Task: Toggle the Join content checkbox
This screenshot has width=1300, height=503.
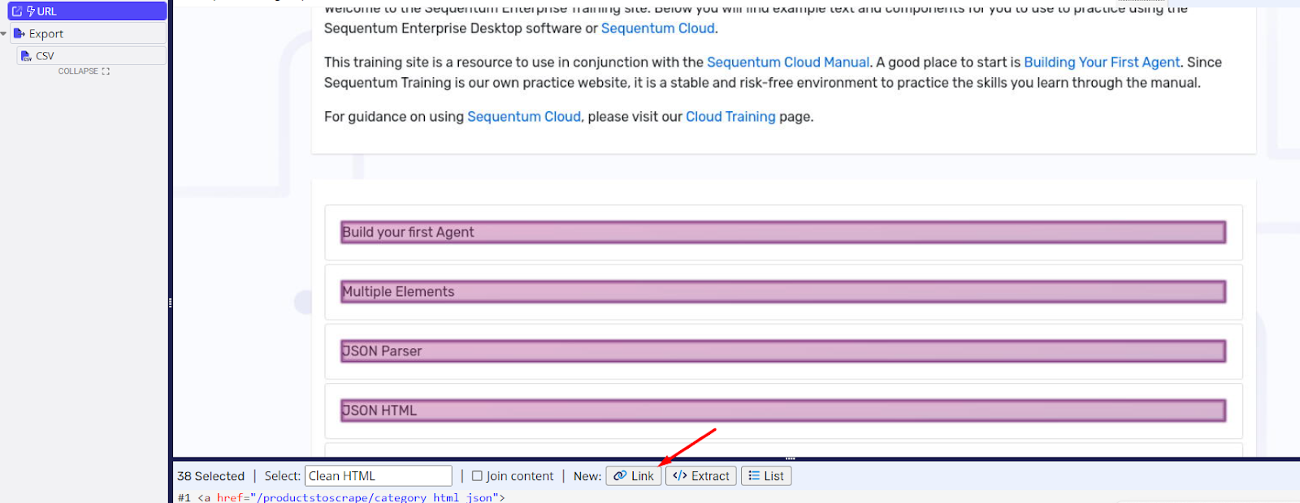Action: coord(477,476)
